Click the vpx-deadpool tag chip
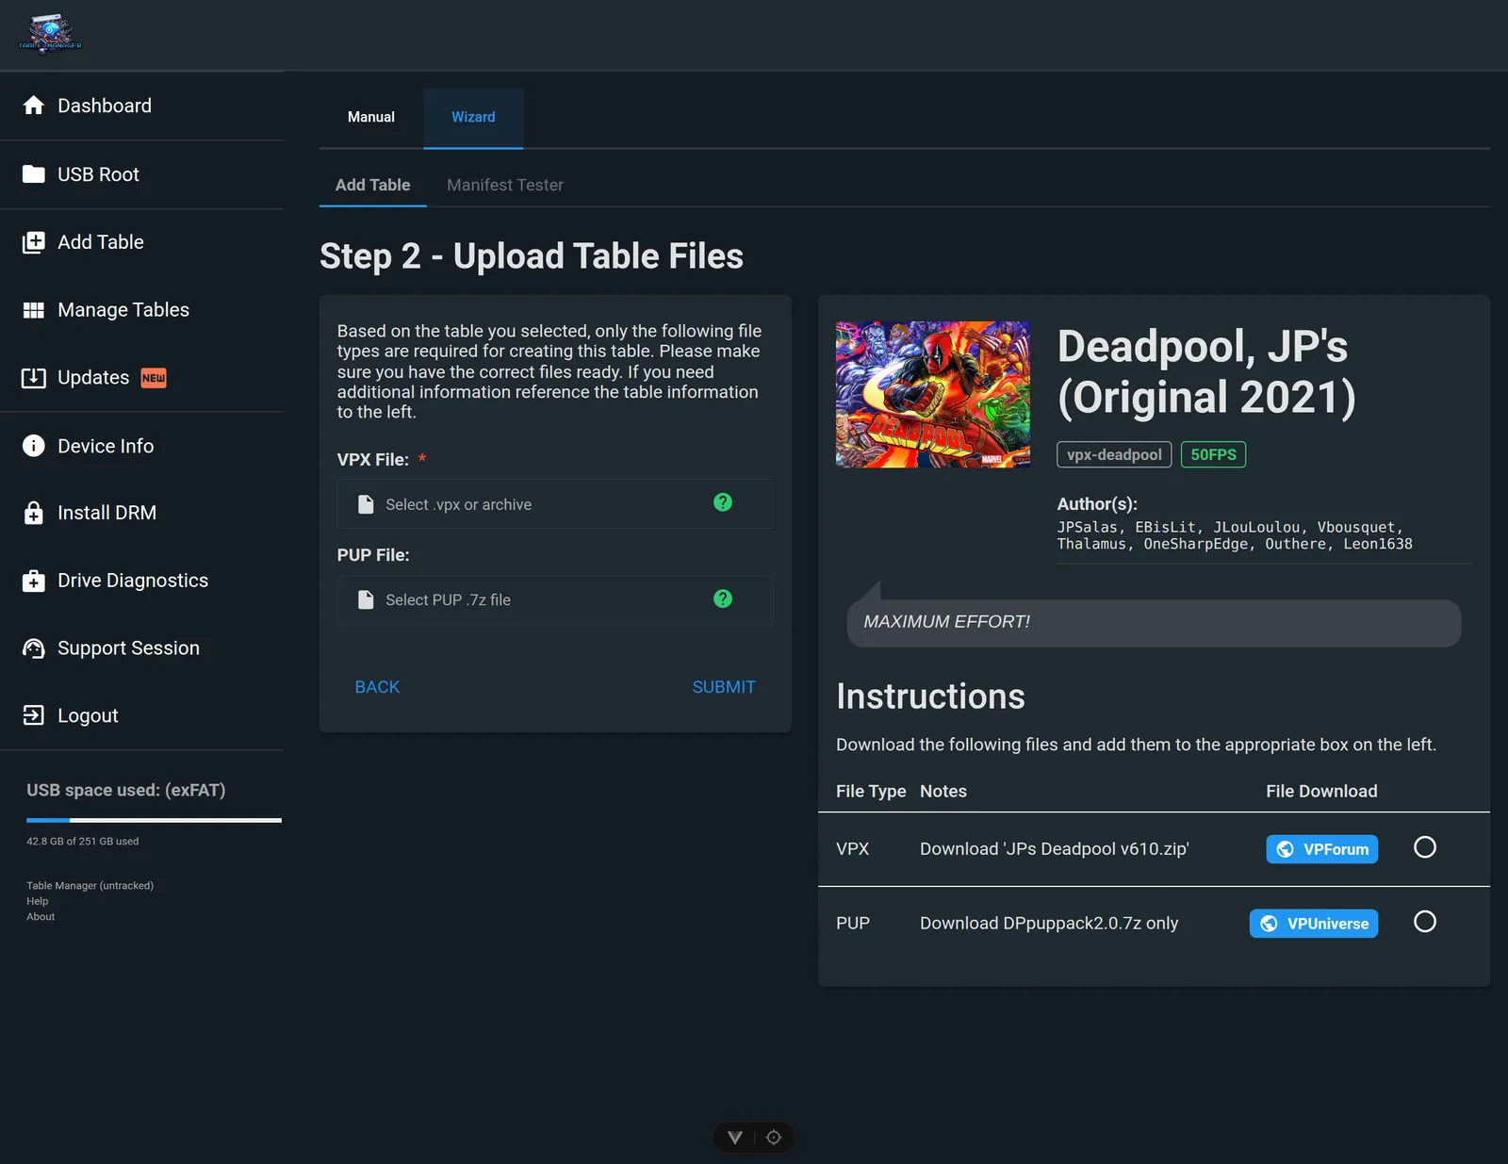This screenshot has width=1508, height=1164. (1114, 455)
